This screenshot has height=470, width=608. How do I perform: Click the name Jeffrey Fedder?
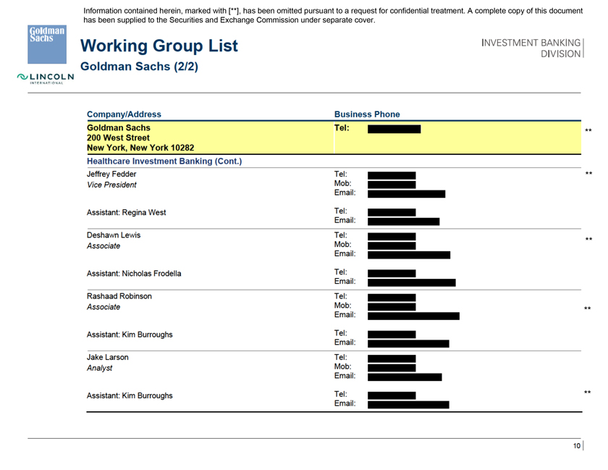tap(111, 174)
